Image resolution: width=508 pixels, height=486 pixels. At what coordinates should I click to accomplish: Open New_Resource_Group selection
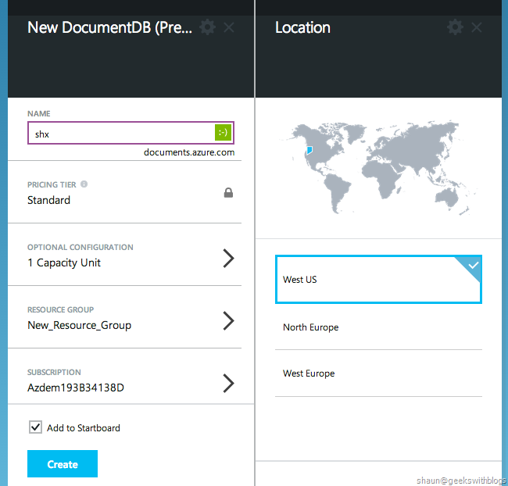[x=80, y=325]
